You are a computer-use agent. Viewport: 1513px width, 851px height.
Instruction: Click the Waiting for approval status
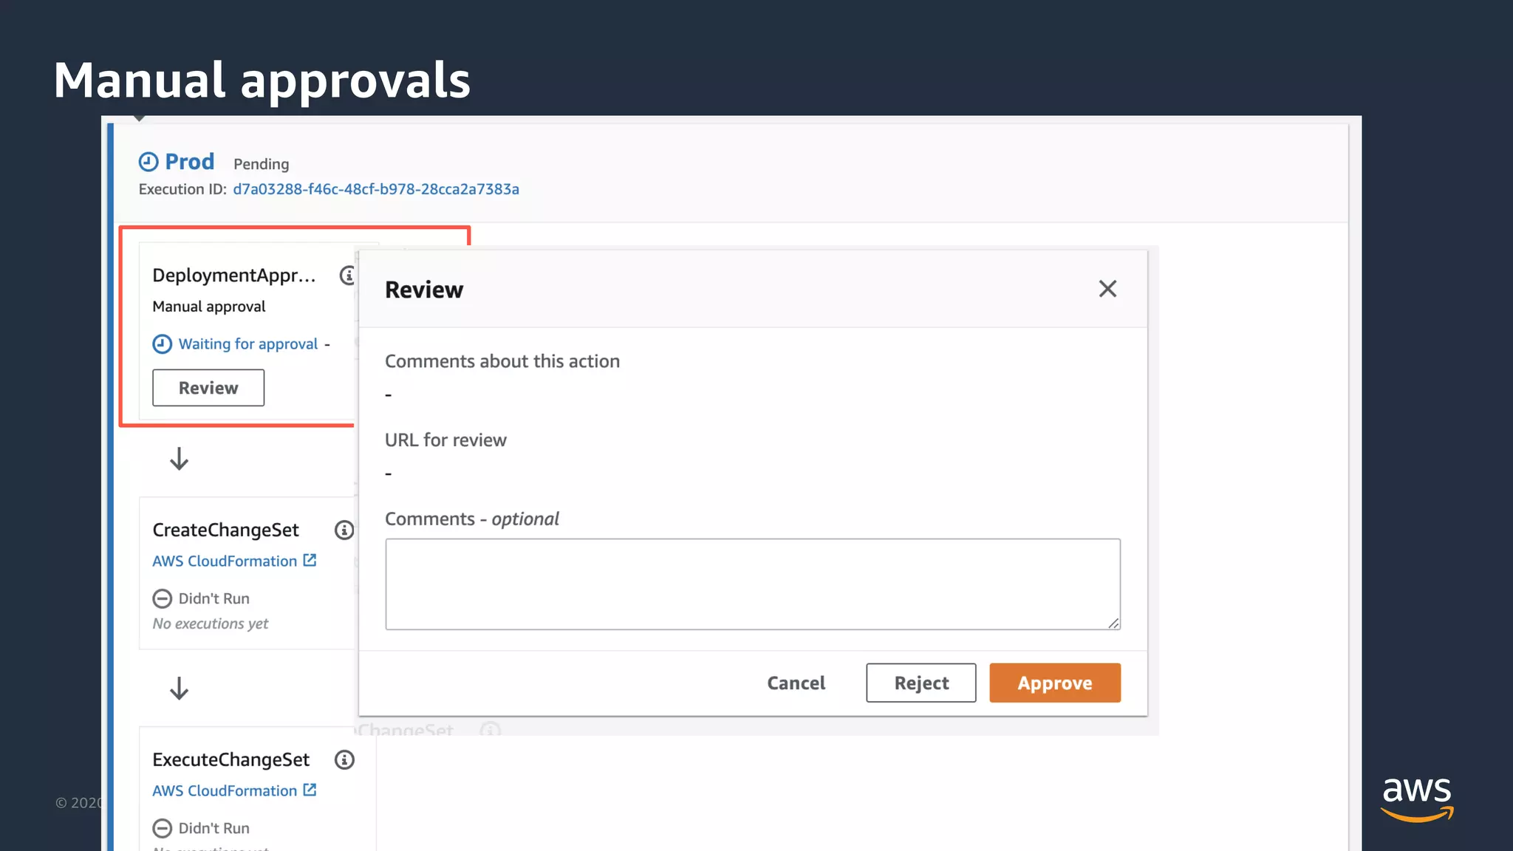pos(247,344)
